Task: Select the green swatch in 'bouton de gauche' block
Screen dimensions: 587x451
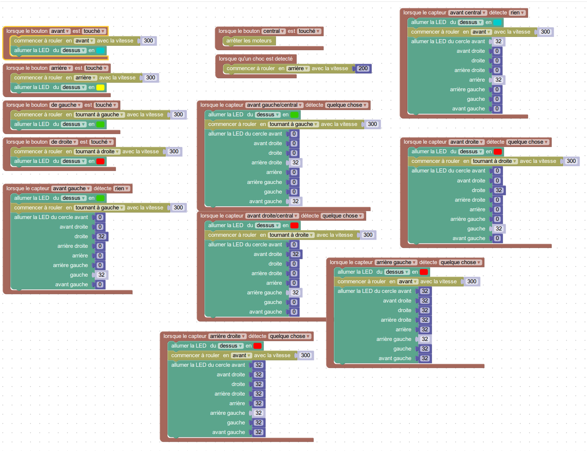Action: click(x=101, y=124)
